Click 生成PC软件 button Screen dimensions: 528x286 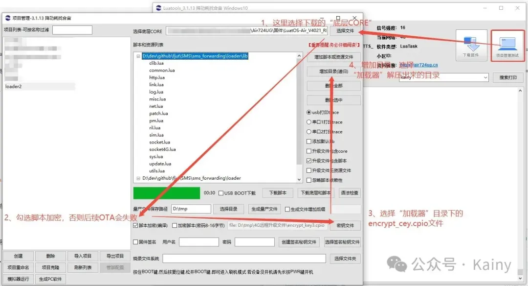[x=50, y=279]
